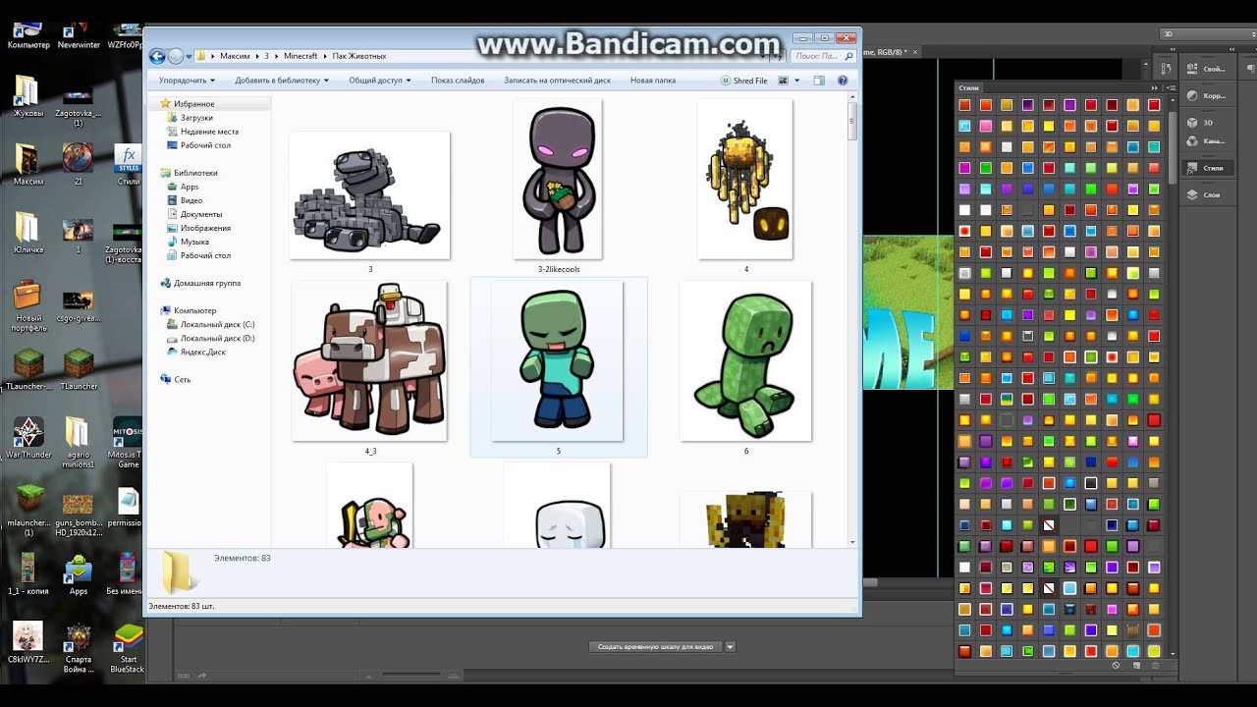Click the Explorer search field

pos(823,56)
